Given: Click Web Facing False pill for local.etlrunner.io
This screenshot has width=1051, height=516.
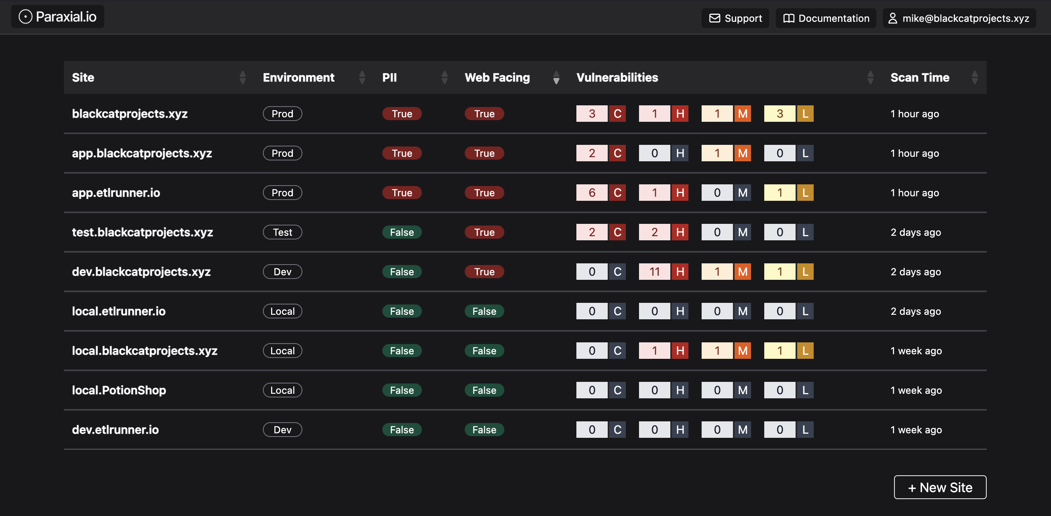Looking at the screenshot, I should pyautogui.click(x=485, y=311).
